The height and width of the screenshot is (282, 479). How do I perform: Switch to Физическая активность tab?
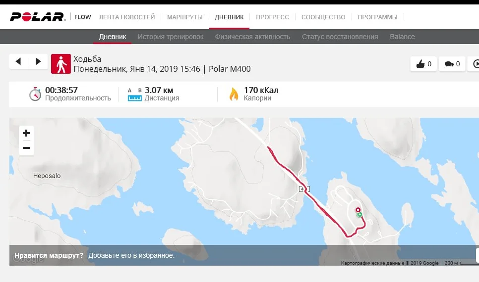[x=252, y=37]
